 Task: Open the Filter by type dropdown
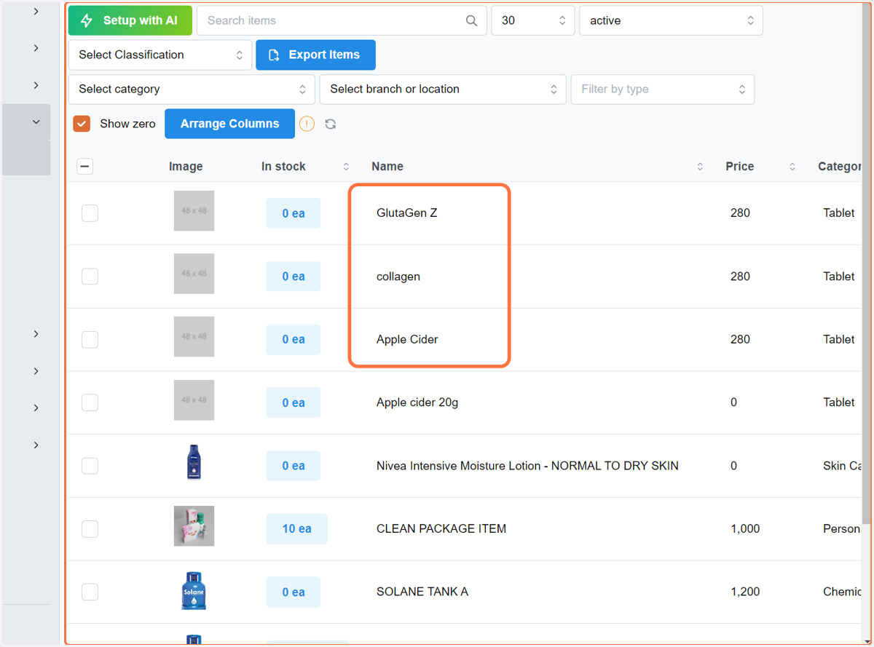pos(663,89)
